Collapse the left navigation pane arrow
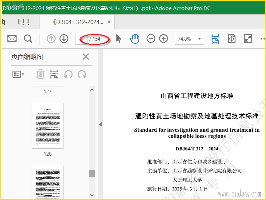This screenshot has width=266, height=200. 101,124
